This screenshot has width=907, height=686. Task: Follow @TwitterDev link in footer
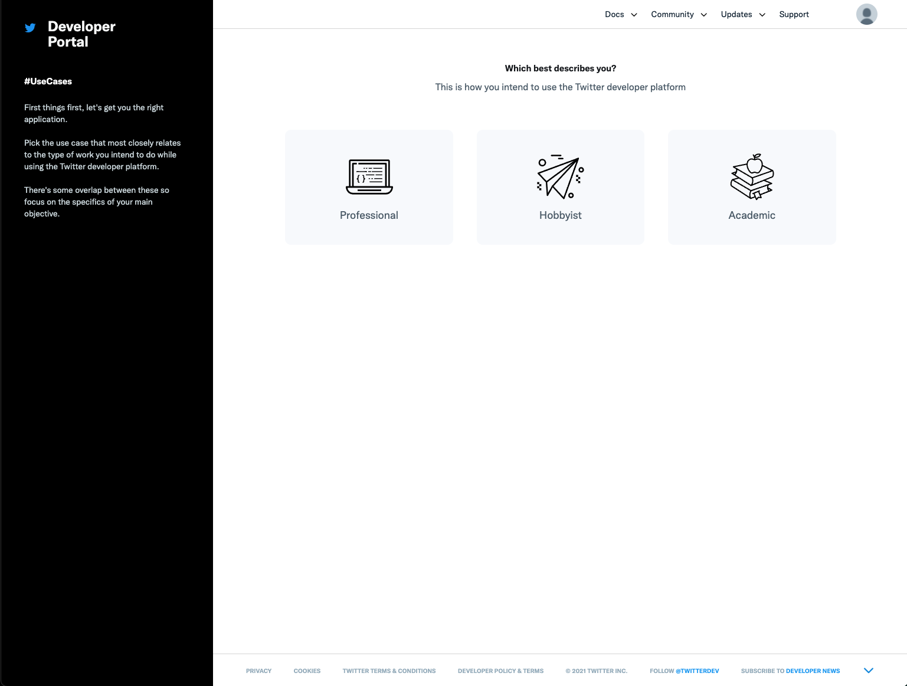click(697, 671)
